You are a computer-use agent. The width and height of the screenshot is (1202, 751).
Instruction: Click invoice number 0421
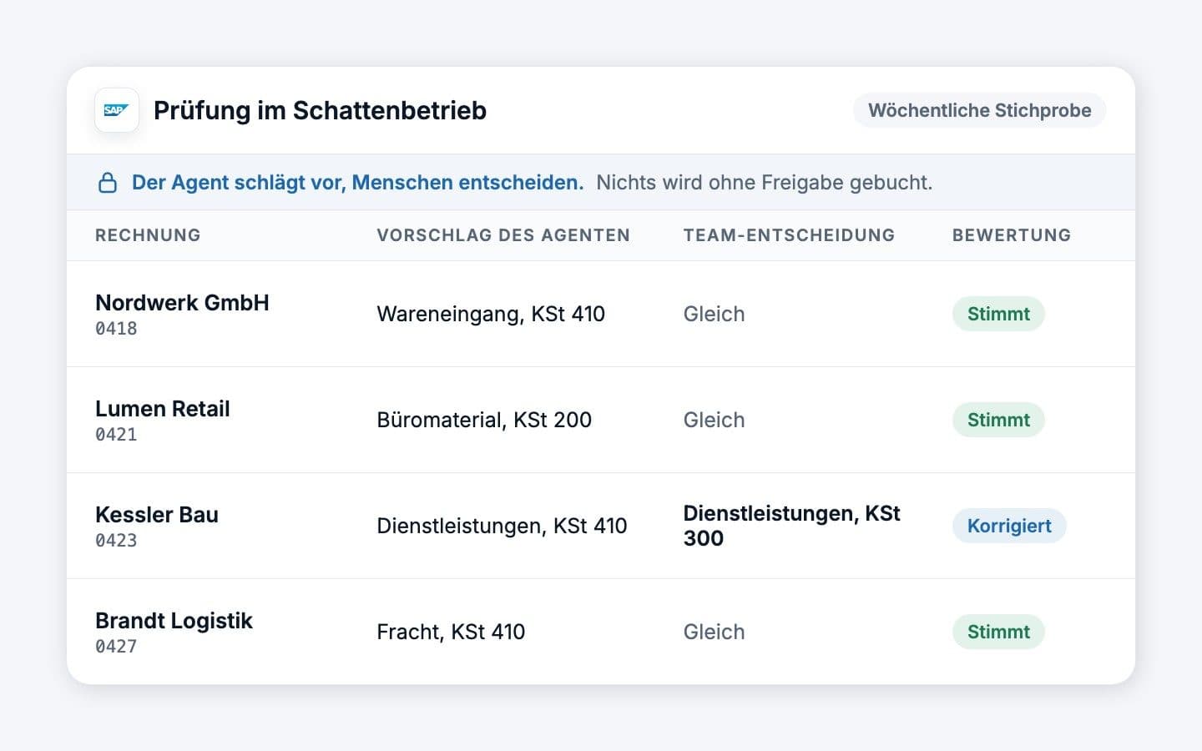pos(116,435)
